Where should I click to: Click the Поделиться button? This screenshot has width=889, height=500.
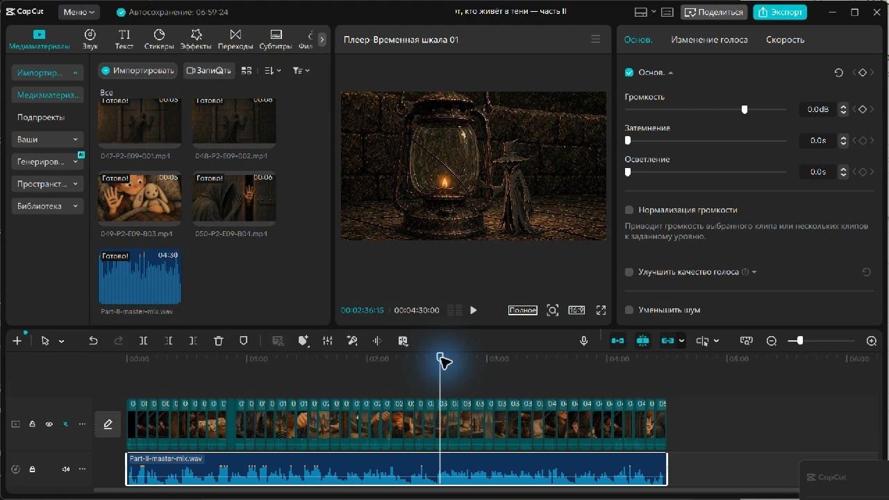(x=714, y=12)
